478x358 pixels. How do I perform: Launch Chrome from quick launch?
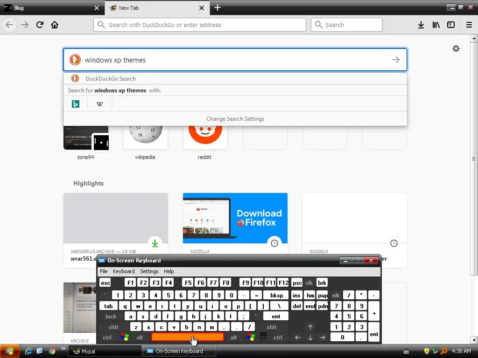52,351
